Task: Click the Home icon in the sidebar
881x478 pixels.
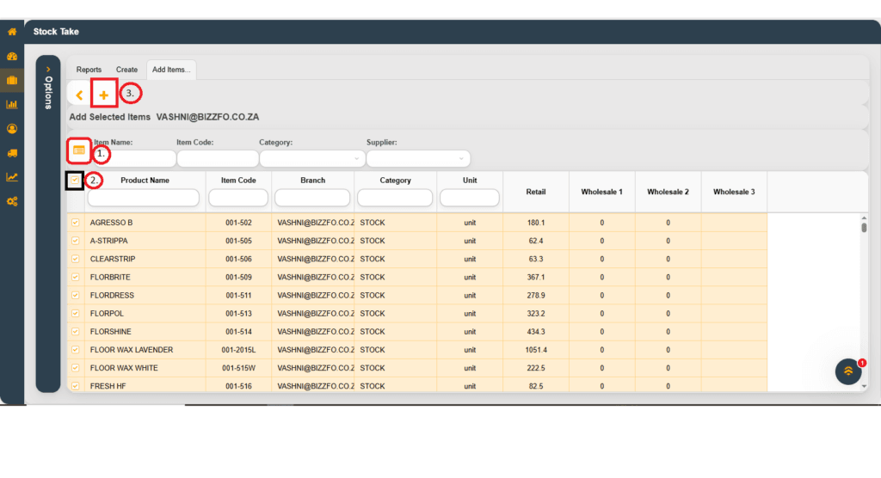Action: [x=12, y=32]
